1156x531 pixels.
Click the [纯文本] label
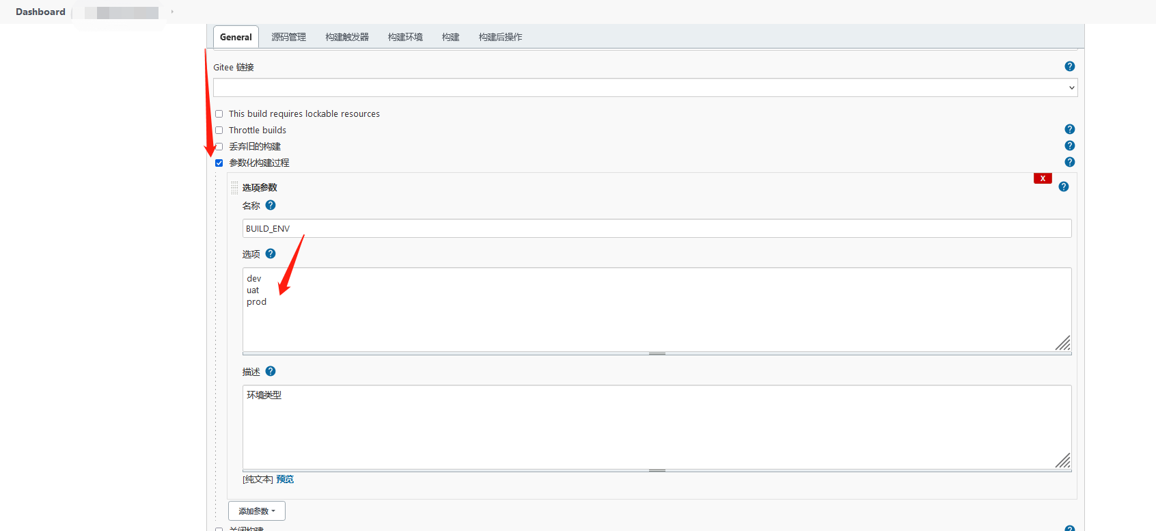coord(258,479)
